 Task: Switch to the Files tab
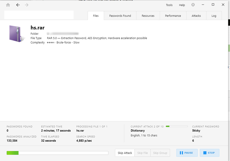[96, 16]
